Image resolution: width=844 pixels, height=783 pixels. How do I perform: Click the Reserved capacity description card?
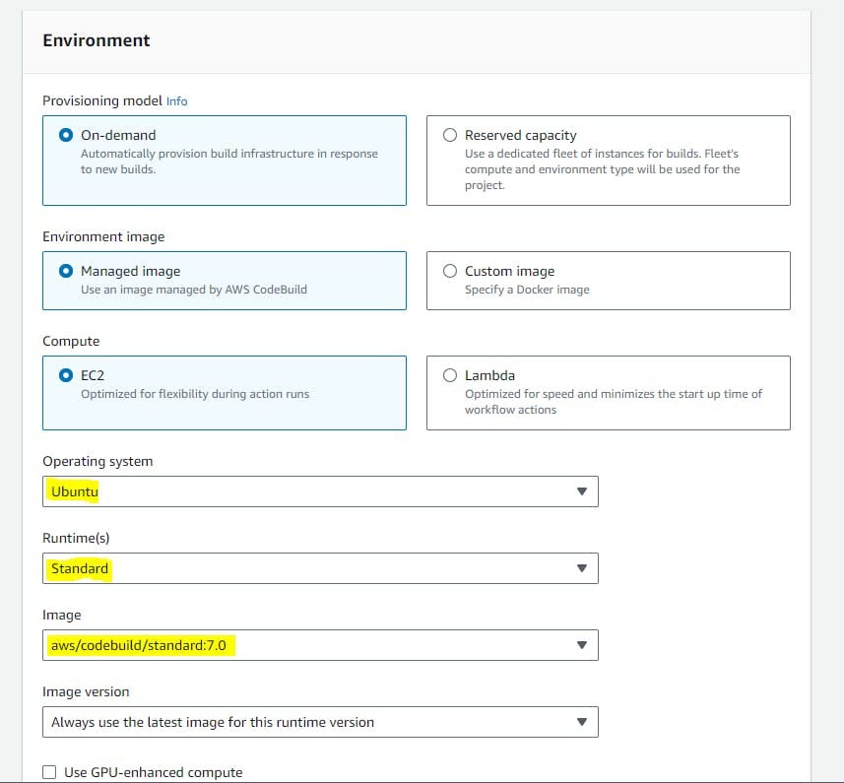(609, 161)
